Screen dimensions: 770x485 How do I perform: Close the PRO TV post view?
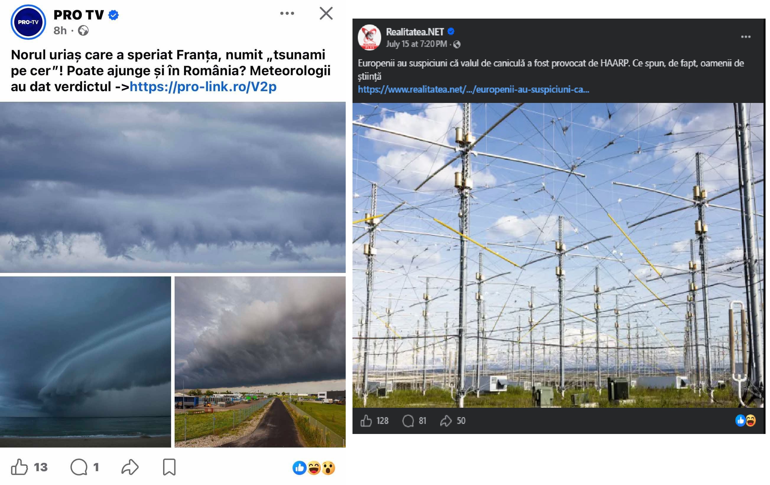326,13
